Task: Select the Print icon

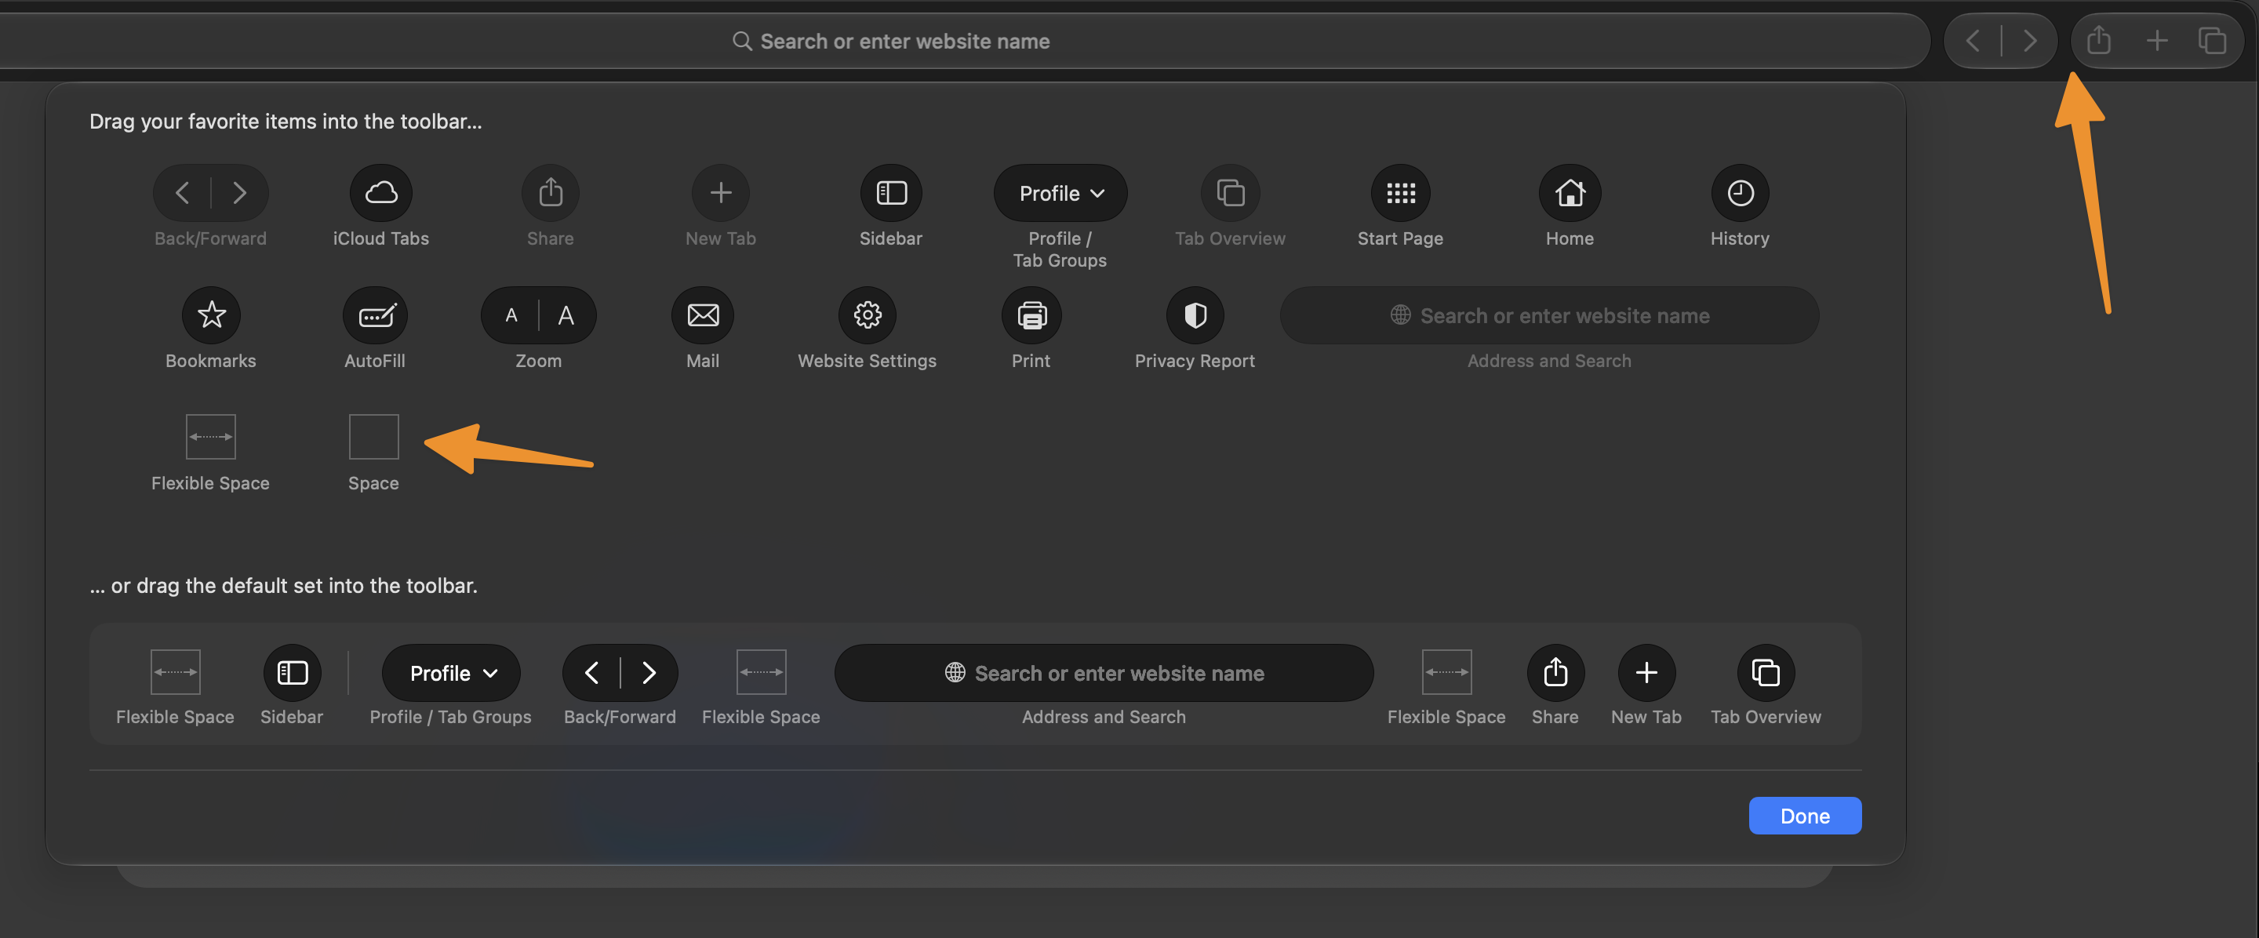Action: [x=1031, y=314]
